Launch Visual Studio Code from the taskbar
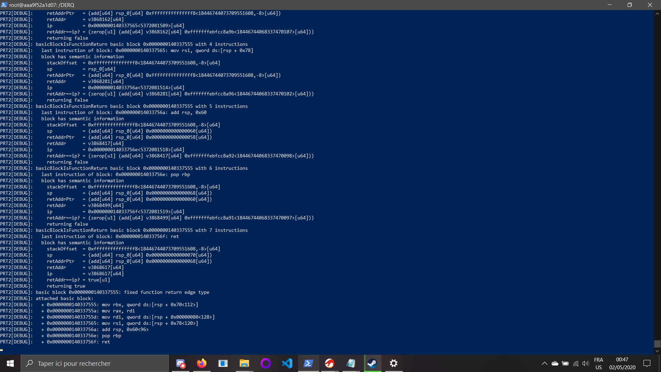This screenshot has width=661, height=372. point(287,363)
